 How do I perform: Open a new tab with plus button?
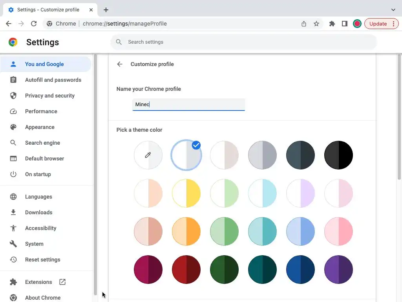click(x=106, y=10)
